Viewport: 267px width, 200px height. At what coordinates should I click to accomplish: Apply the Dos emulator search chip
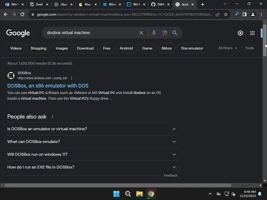(192, 48)
